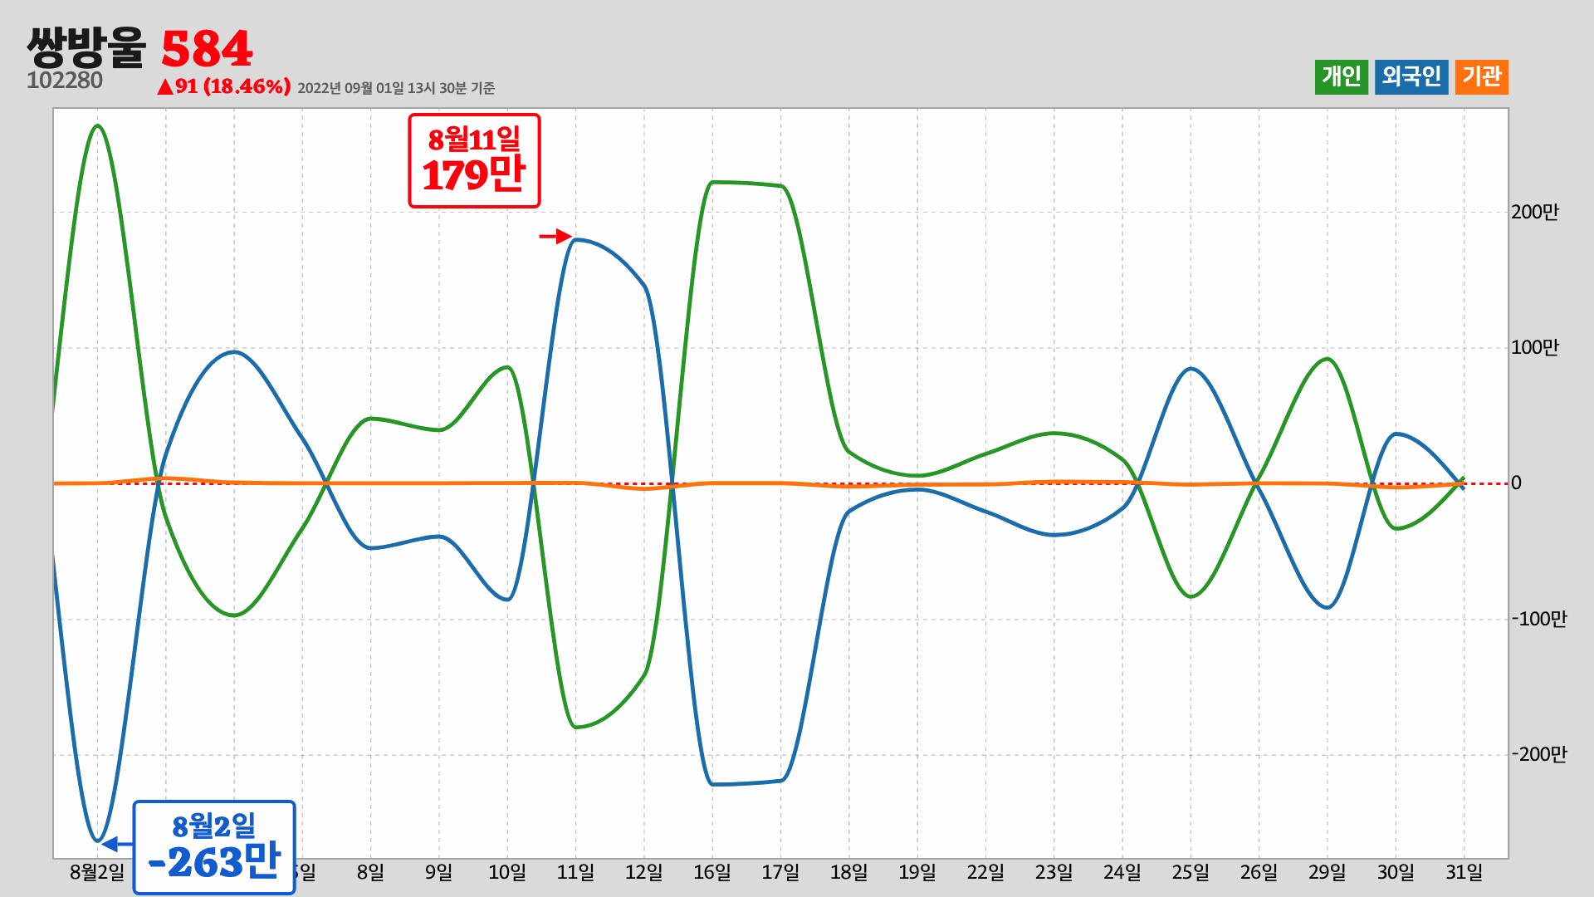Click the 10일 x-axis date label
Viewport: 1594px width, 897px height.
(507, 872)
